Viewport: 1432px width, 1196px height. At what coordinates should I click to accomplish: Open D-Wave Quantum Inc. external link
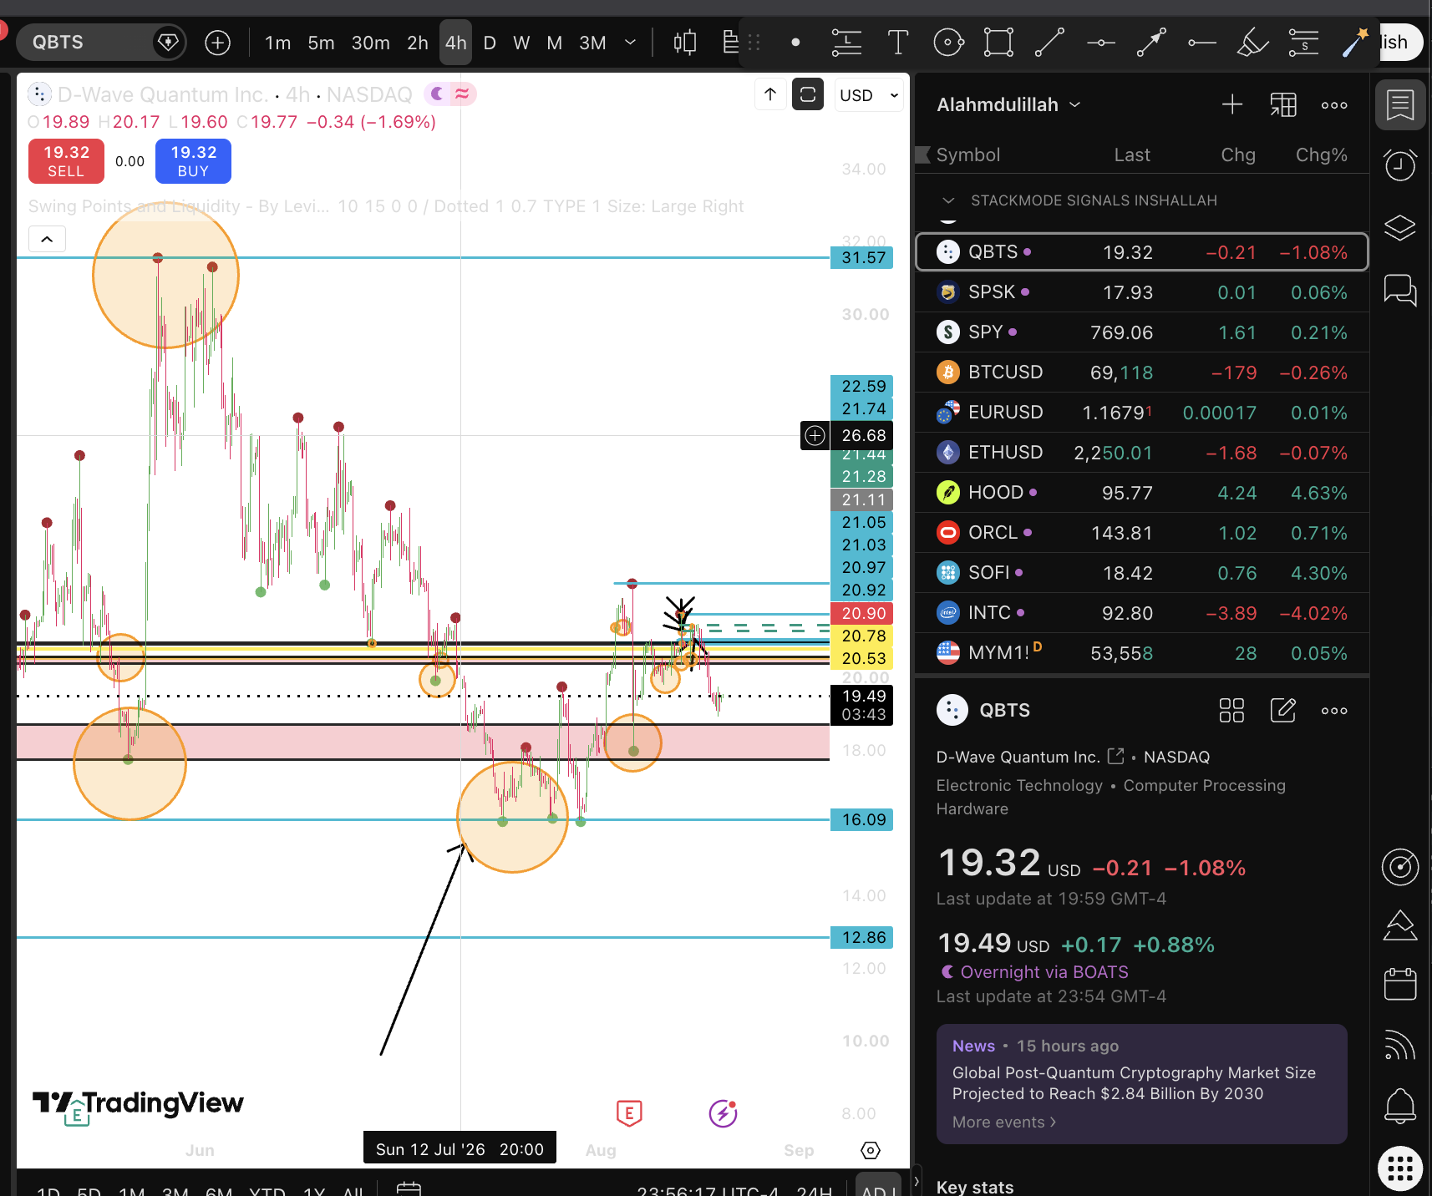point(1116,756)
